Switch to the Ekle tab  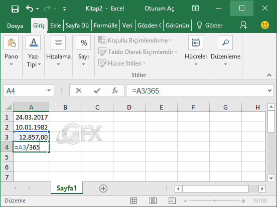(56, 25)
